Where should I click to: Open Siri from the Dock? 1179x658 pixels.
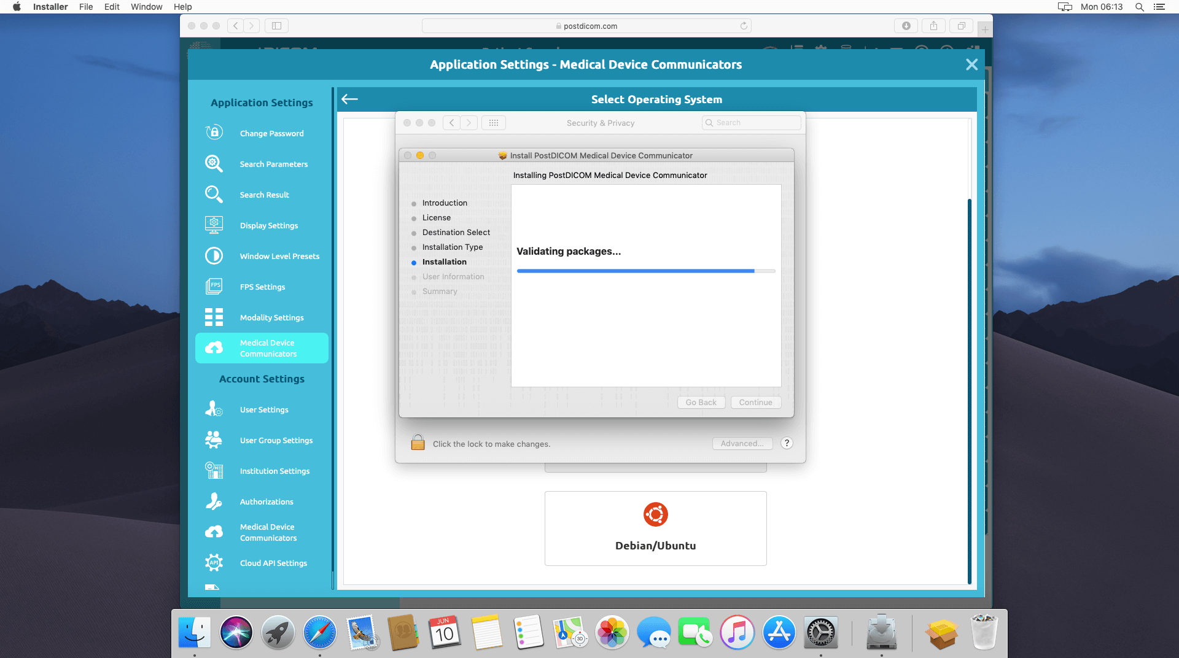tap(236, 633)
